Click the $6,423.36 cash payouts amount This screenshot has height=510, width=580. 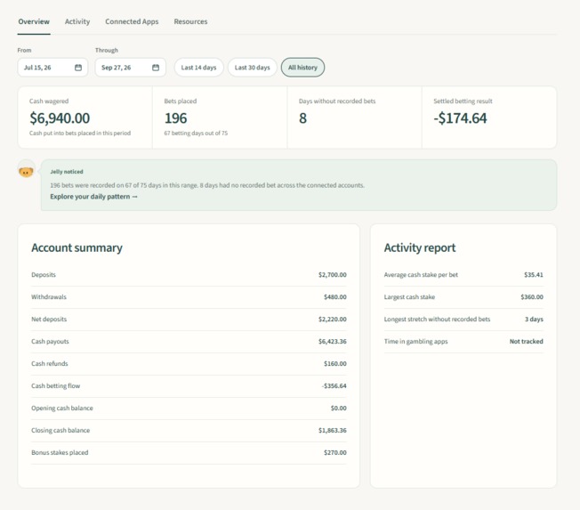click(x=333, y=341)
